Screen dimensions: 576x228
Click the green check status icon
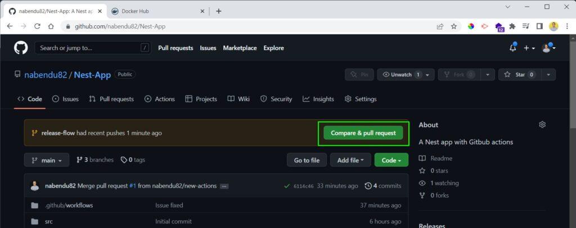[287, 186]
